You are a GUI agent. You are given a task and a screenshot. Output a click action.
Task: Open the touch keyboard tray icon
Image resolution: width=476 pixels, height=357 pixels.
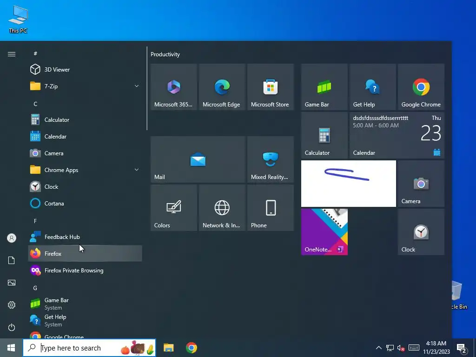414,348
